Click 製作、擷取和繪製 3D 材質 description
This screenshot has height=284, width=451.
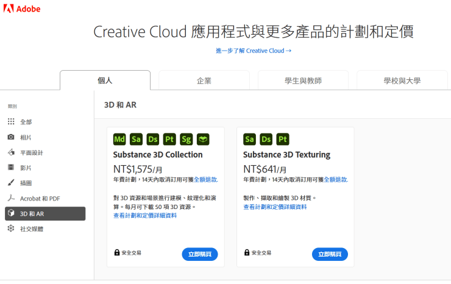[280, 198]
